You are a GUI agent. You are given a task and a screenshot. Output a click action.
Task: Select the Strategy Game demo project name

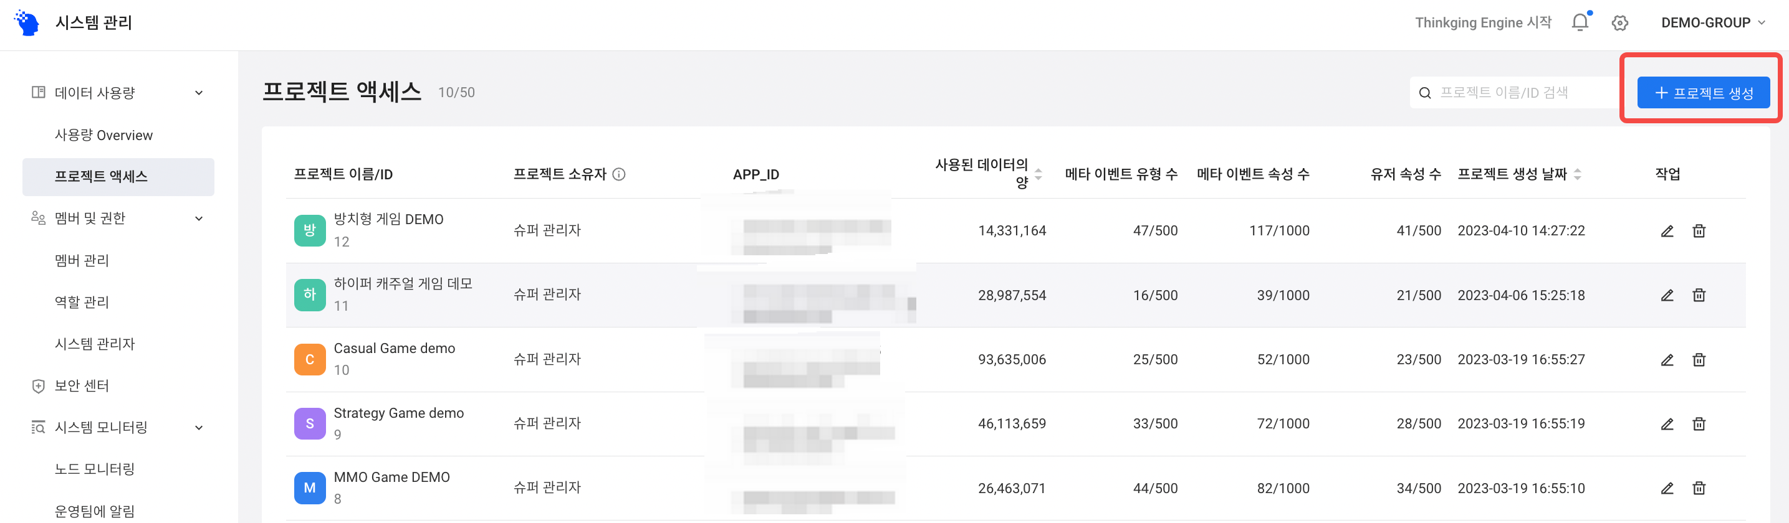[x=399, y=413]
